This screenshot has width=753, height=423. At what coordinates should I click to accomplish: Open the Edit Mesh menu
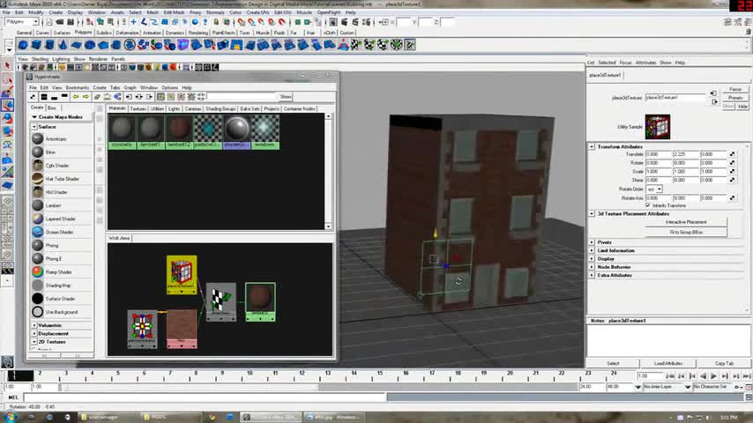(174, 12)
